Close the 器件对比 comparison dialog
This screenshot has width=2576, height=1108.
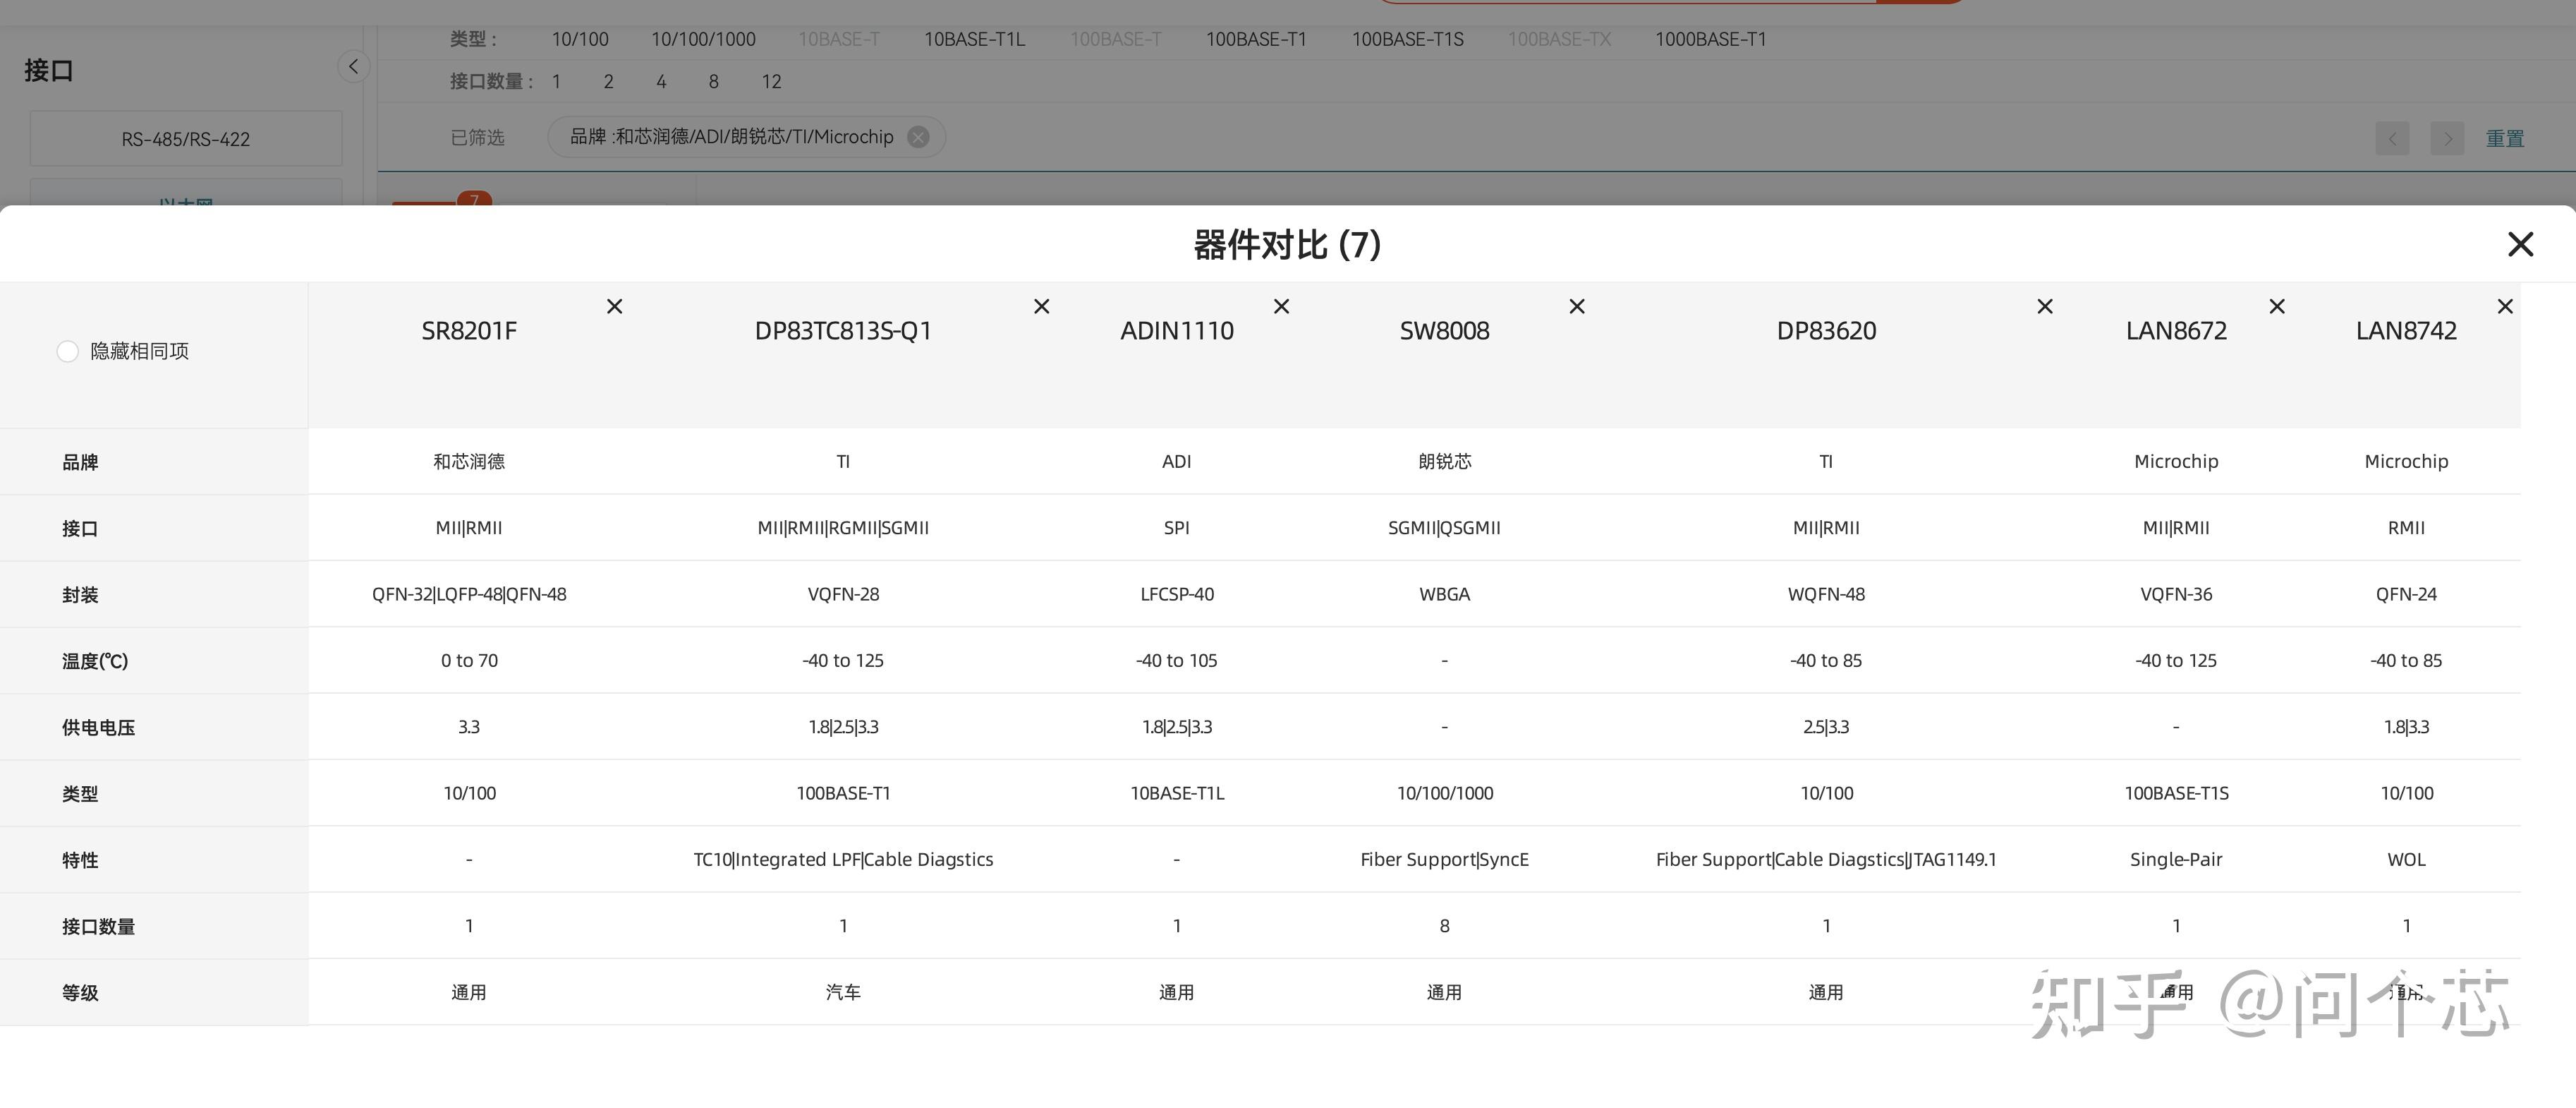pyautogui.click(x=2520, y=244)
